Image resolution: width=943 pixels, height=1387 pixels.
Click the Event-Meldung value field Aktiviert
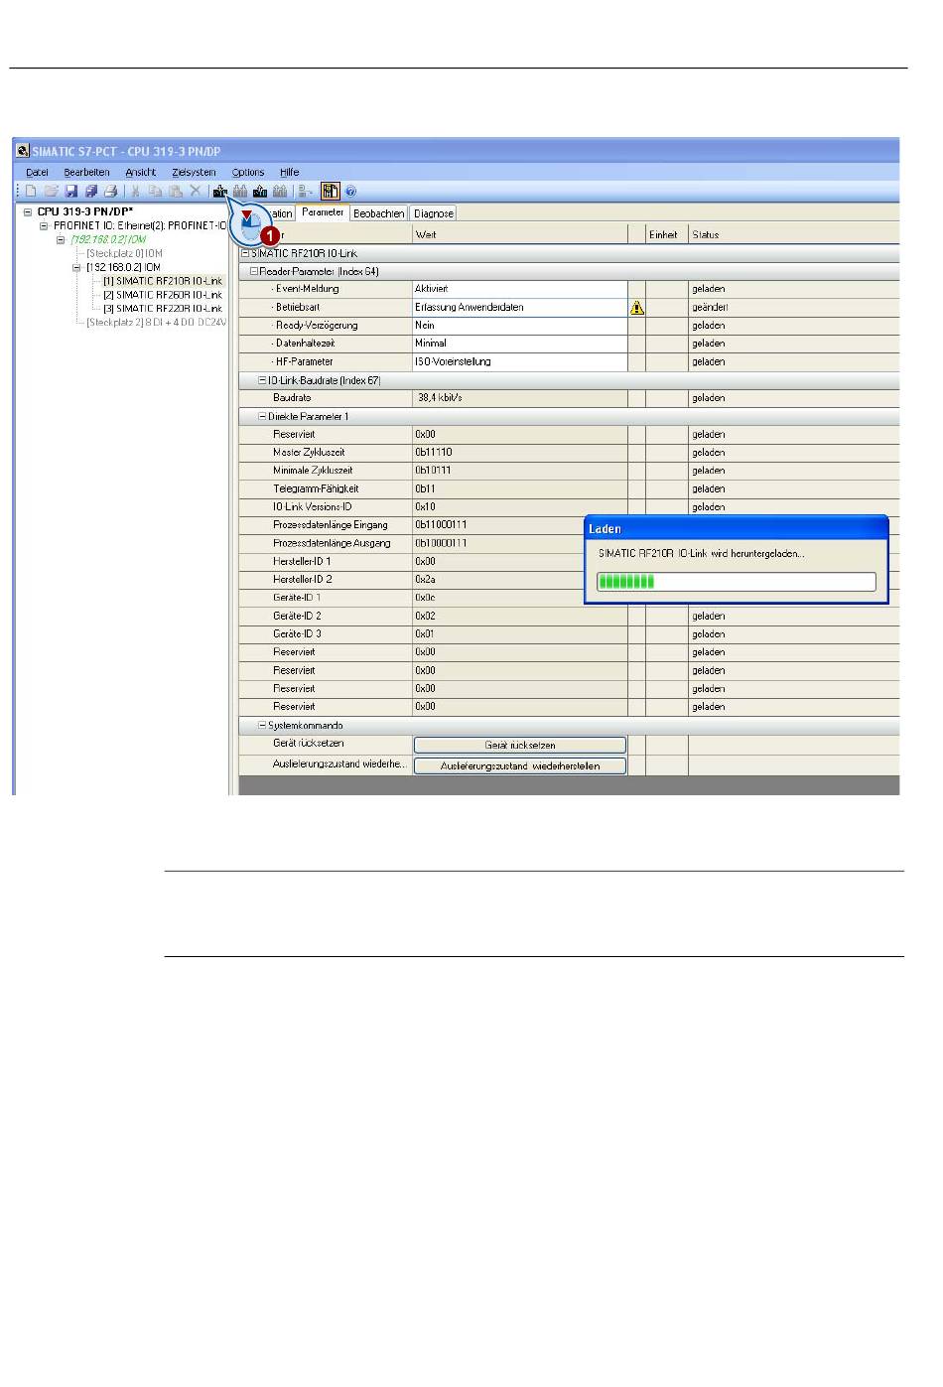520,289
